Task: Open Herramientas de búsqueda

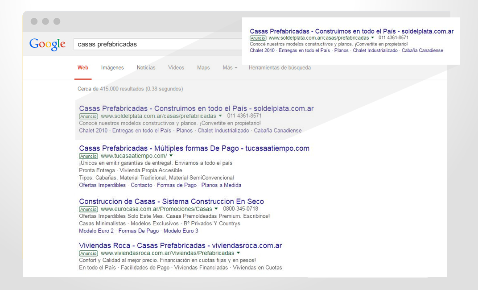Action: coord(280,68)
